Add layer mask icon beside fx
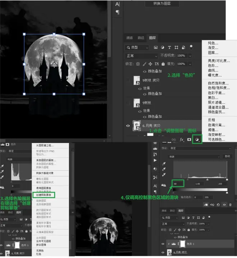Screen dimensions: 237x258 [189, 139]
